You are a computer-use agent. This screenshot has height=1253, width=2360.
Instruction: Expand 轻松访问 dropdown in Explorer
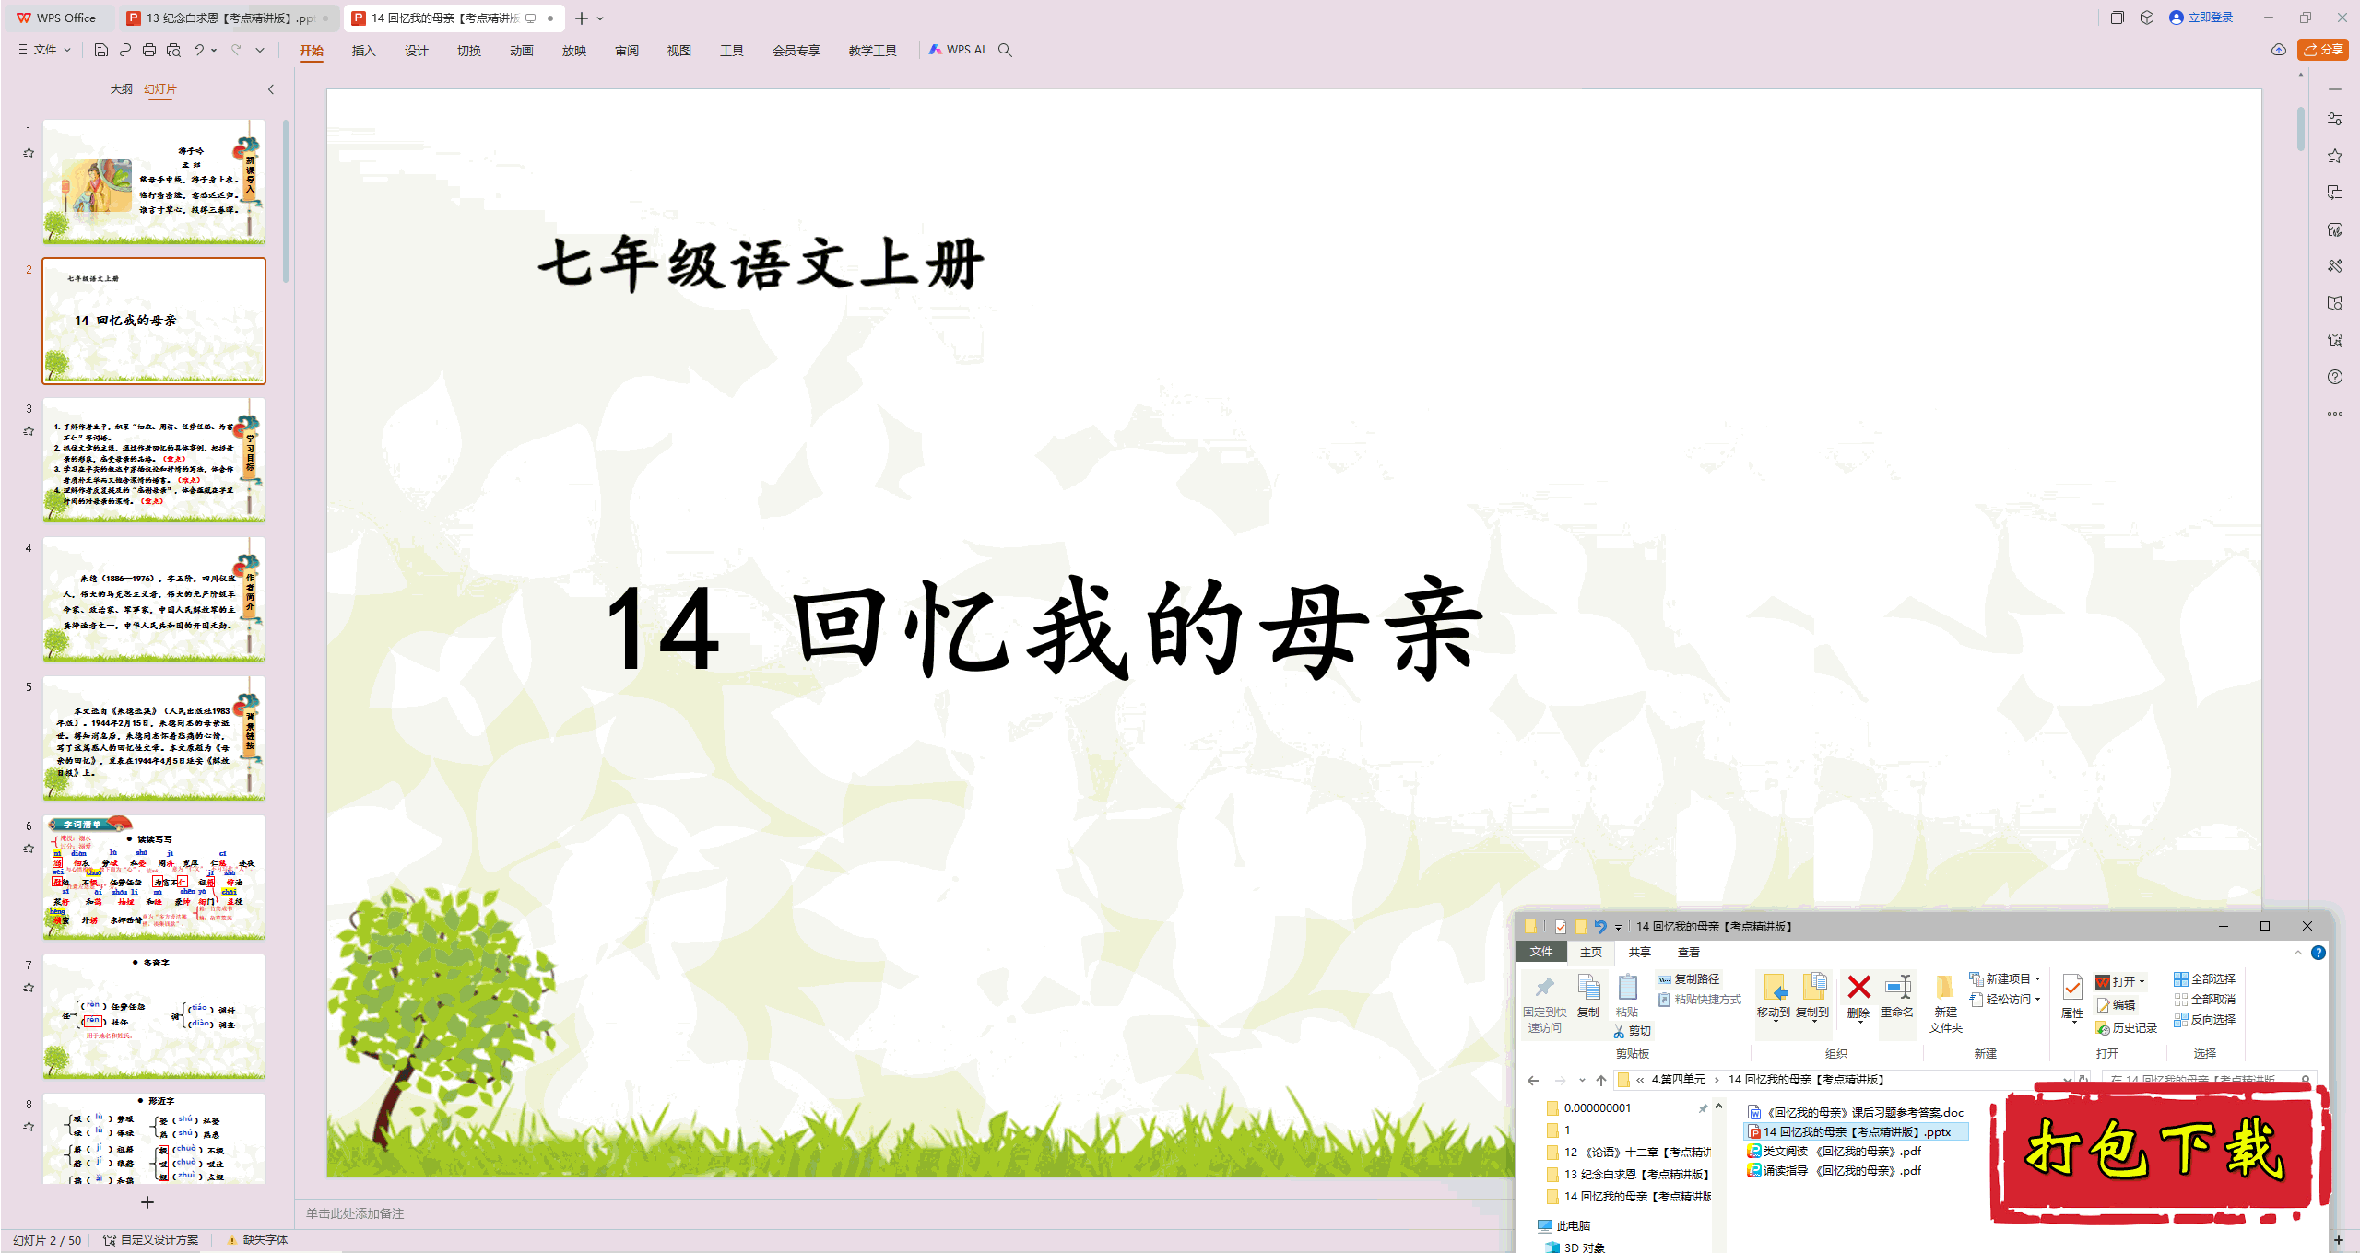[2037, 999]
